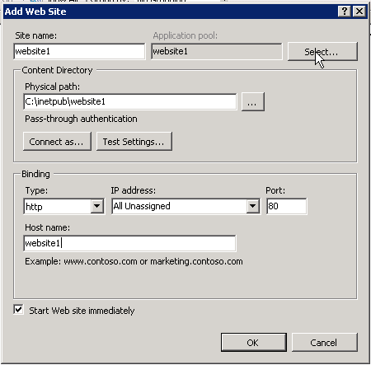The image size is (371, 365).
Task: Click Select... to choose application pool
Action: coord(322,52)
